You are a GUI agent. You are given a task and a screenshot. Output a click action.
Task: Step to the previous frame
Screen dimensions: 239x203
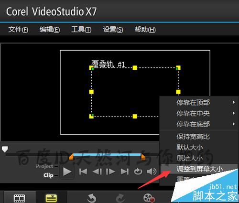(x=97, y=172)
